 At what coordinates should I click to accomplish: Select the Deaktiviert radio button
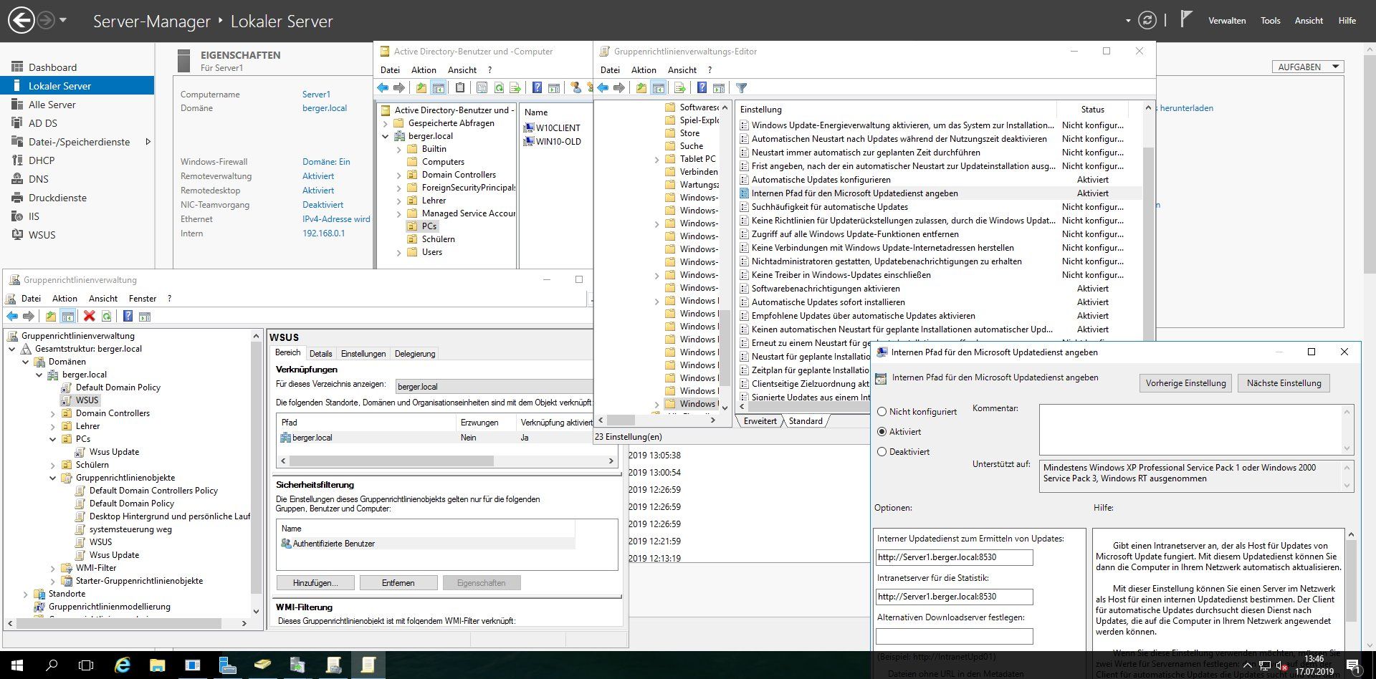click(x=882, y=452)
